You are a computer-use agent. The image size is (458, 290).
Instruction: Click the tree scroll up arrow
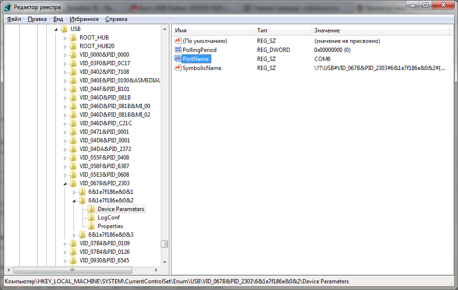(x=165, y=29)
